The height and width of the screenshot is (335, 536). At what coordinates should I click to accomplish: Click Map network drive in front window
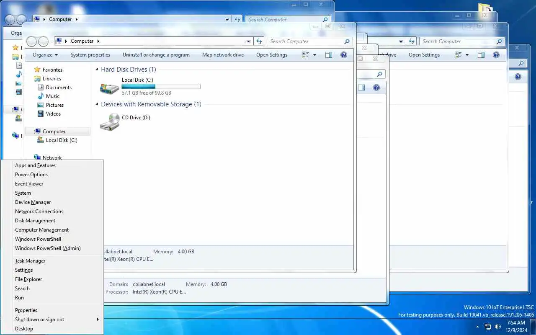[x=223, y=55]
